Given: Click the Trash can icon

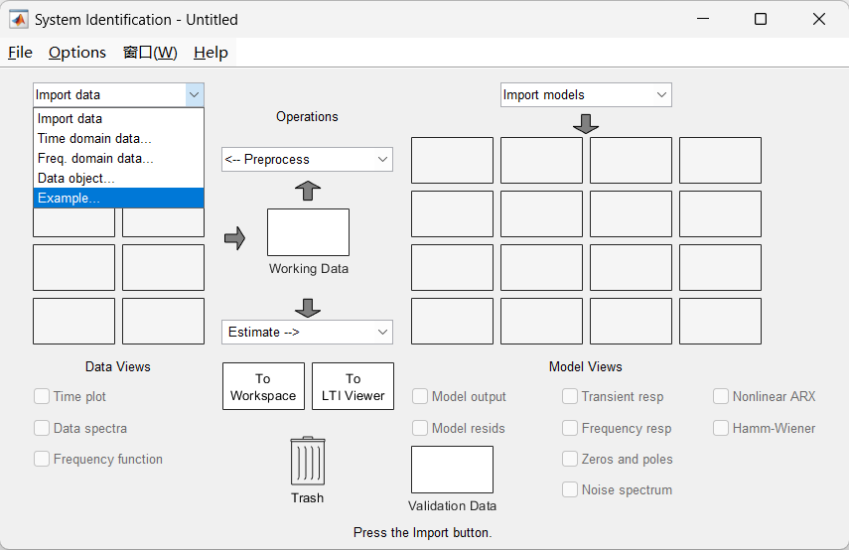Looking at the screenshot, I should (x=308, y=461).
